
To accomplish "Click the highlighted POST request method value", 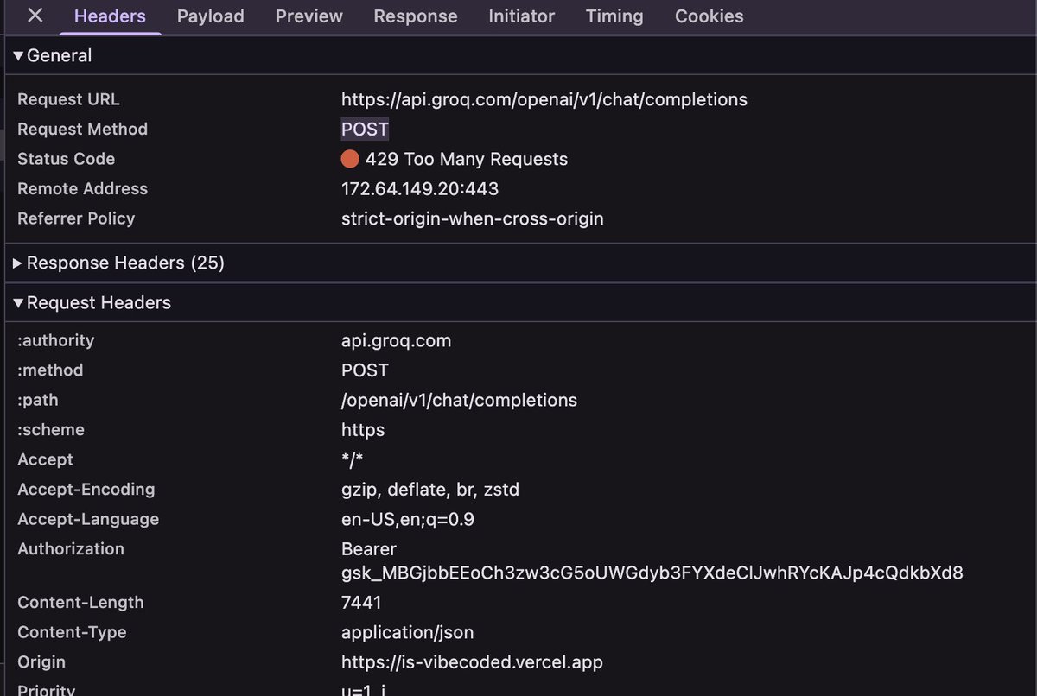I will (x=366, y=129).
